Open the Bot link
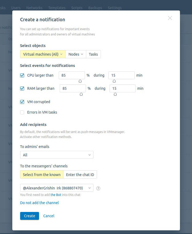The height and width of the screenshot is (234, 192). click(x=56, y=195)
